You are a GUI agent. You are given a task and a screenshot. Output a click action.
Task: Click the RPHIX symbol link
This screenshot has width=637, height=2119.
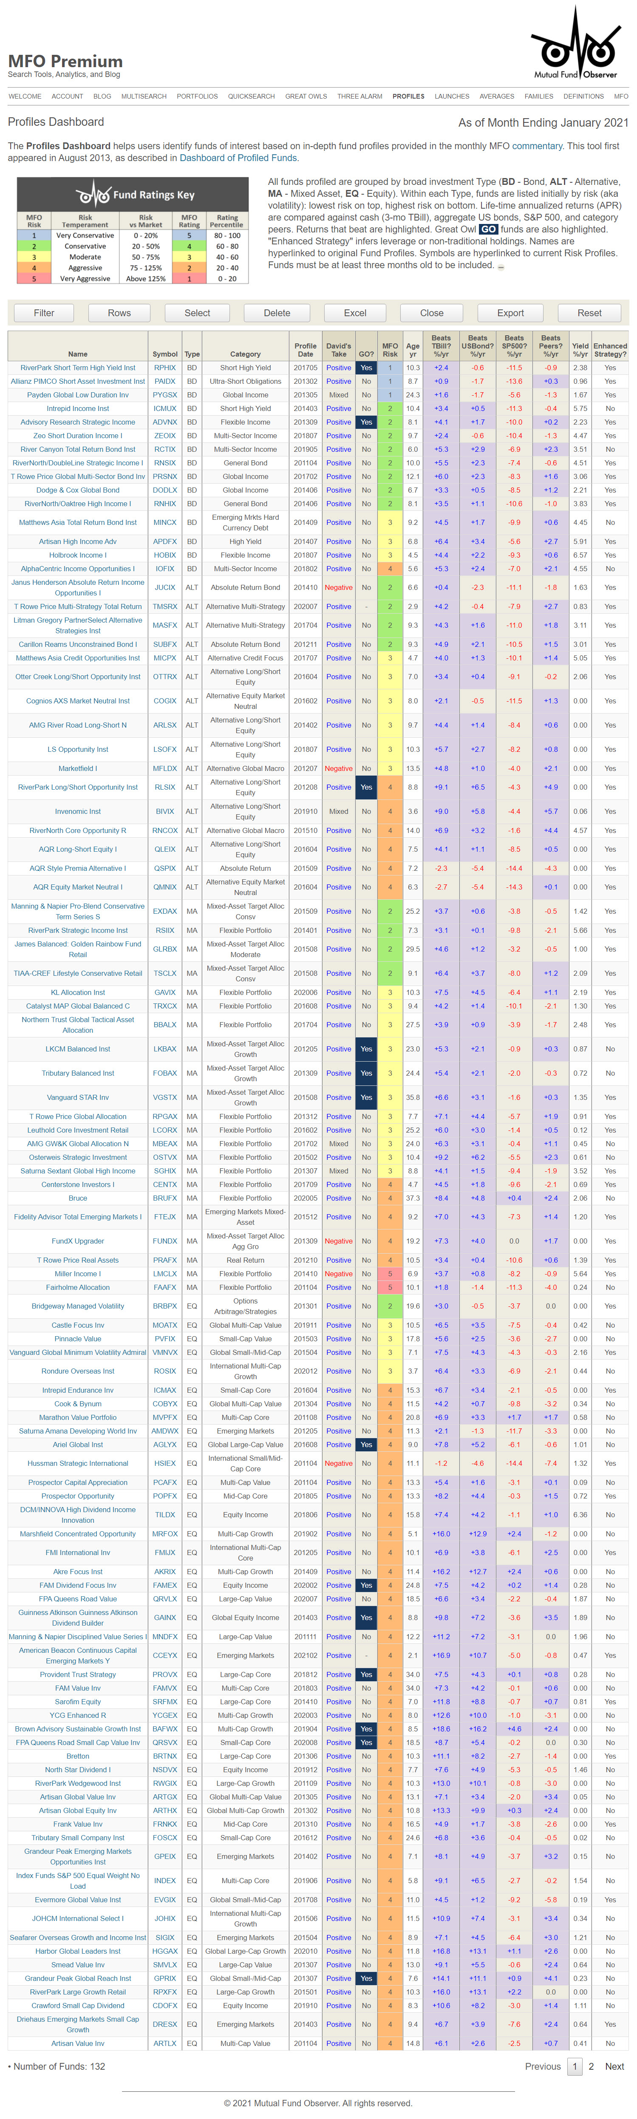tap(164, 368)
